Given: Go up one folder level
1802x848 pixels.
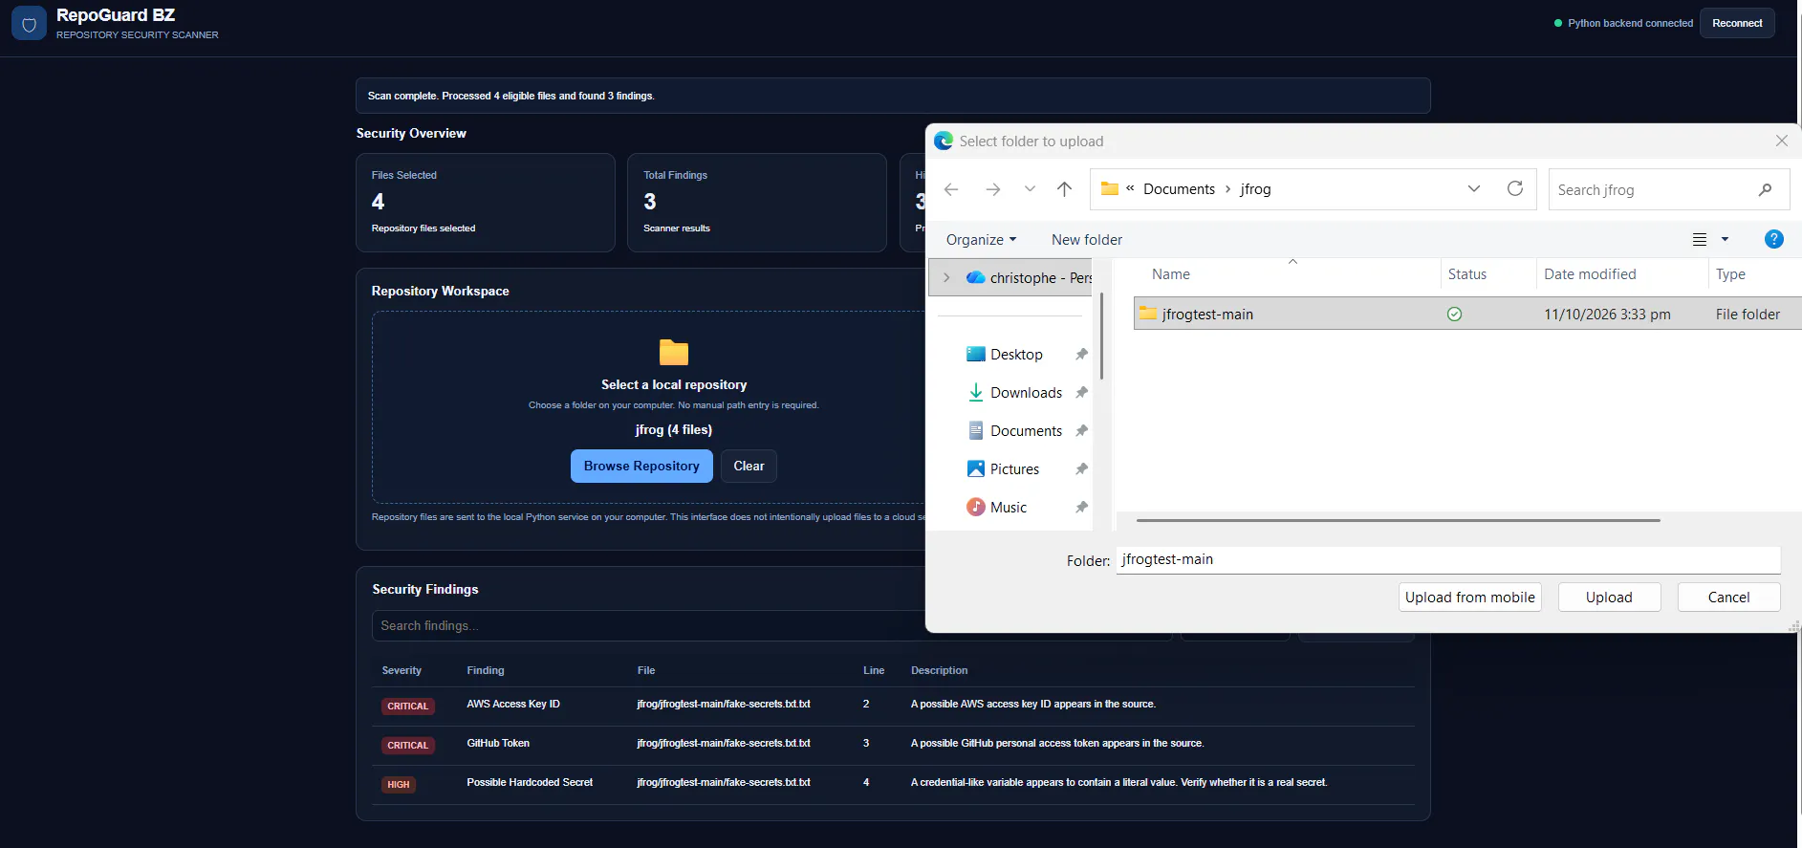Looking at the screenshot, I should (x=1064, y=189).
